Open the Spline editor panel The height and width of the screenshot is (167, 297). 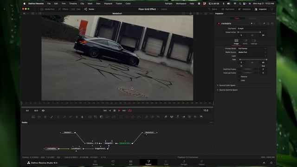[213, 9]
